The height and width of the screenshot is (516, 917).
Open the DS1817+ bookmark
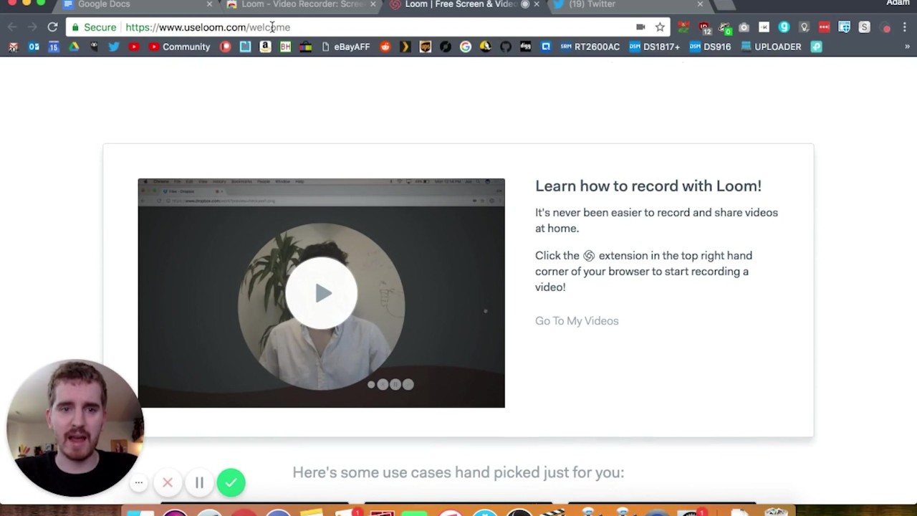point(654,47)
